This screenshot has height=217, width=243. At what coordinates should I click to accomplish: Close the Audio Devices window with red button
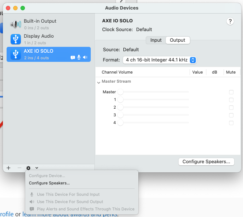(8, 8)
